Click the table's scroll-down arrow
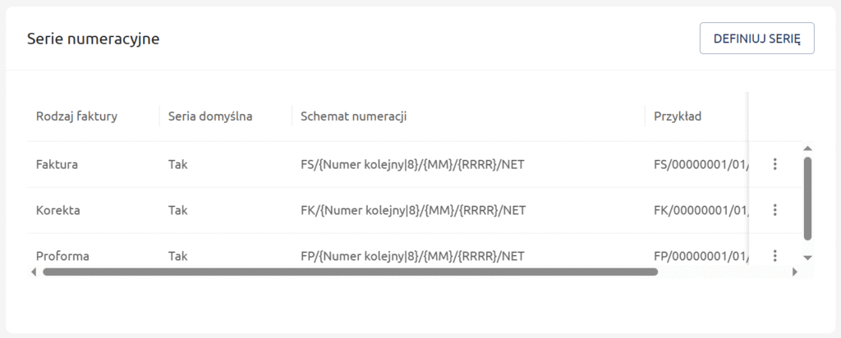Screen dimensions: 841x338 click(x=807, y=257)
